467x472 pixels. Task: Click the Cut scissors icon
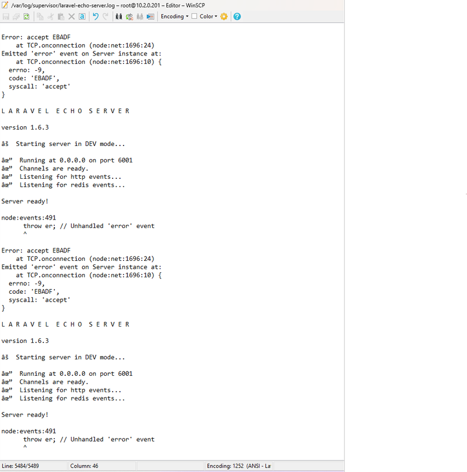tap(50, 16)
